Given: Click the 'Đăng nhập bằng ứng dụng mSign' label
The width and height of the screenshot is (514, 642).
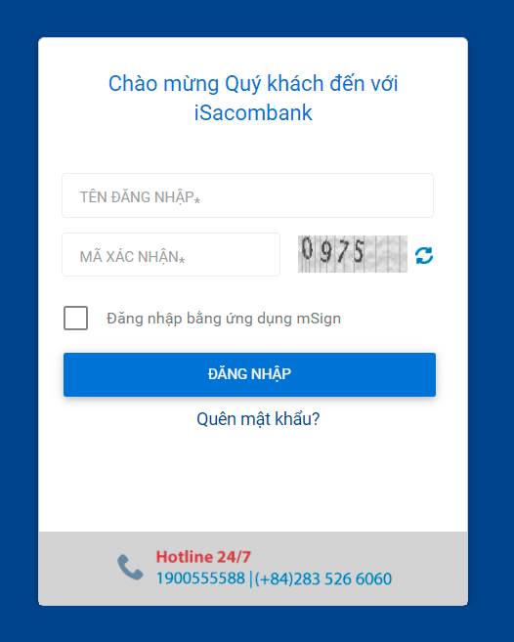Looking at the screenshot, I should pyautogui.click(x=224, y=319).
